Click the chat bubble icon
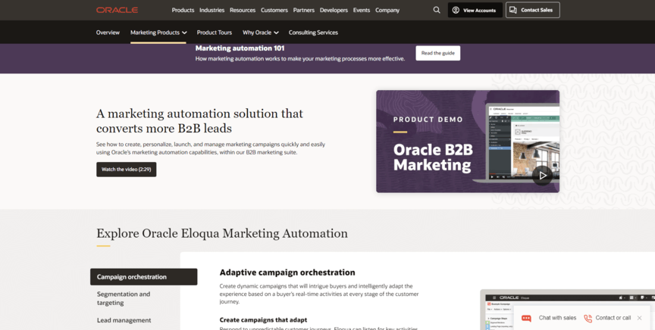 (x=526, y=319)
